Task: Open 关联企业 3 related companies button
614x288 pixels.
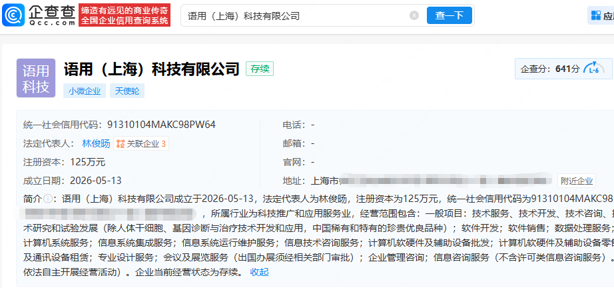Action: (x=141, y=144)
